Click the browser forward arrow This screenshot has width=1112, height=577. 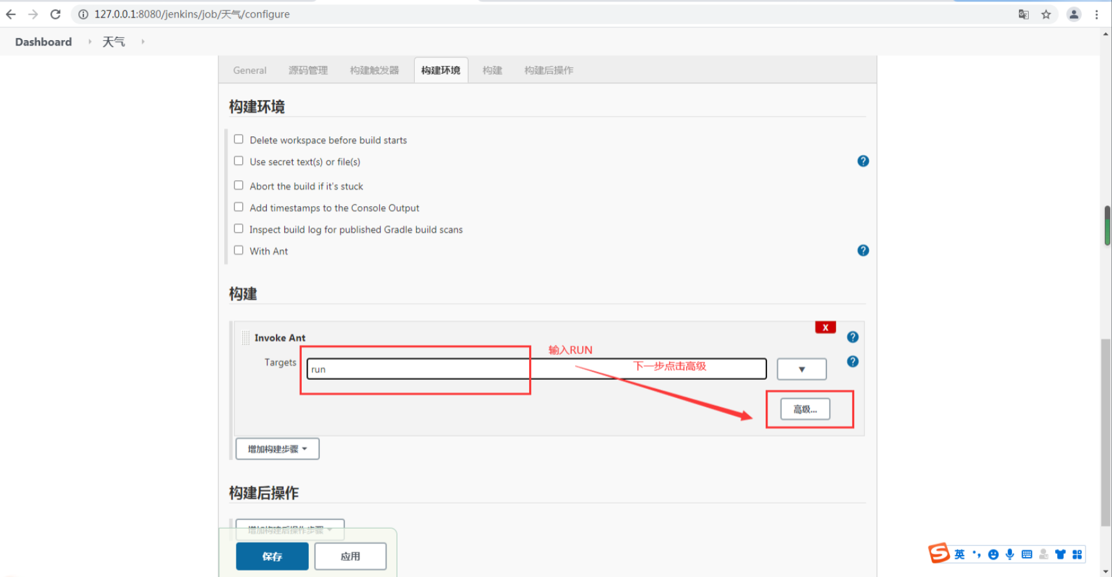(33, 14)
